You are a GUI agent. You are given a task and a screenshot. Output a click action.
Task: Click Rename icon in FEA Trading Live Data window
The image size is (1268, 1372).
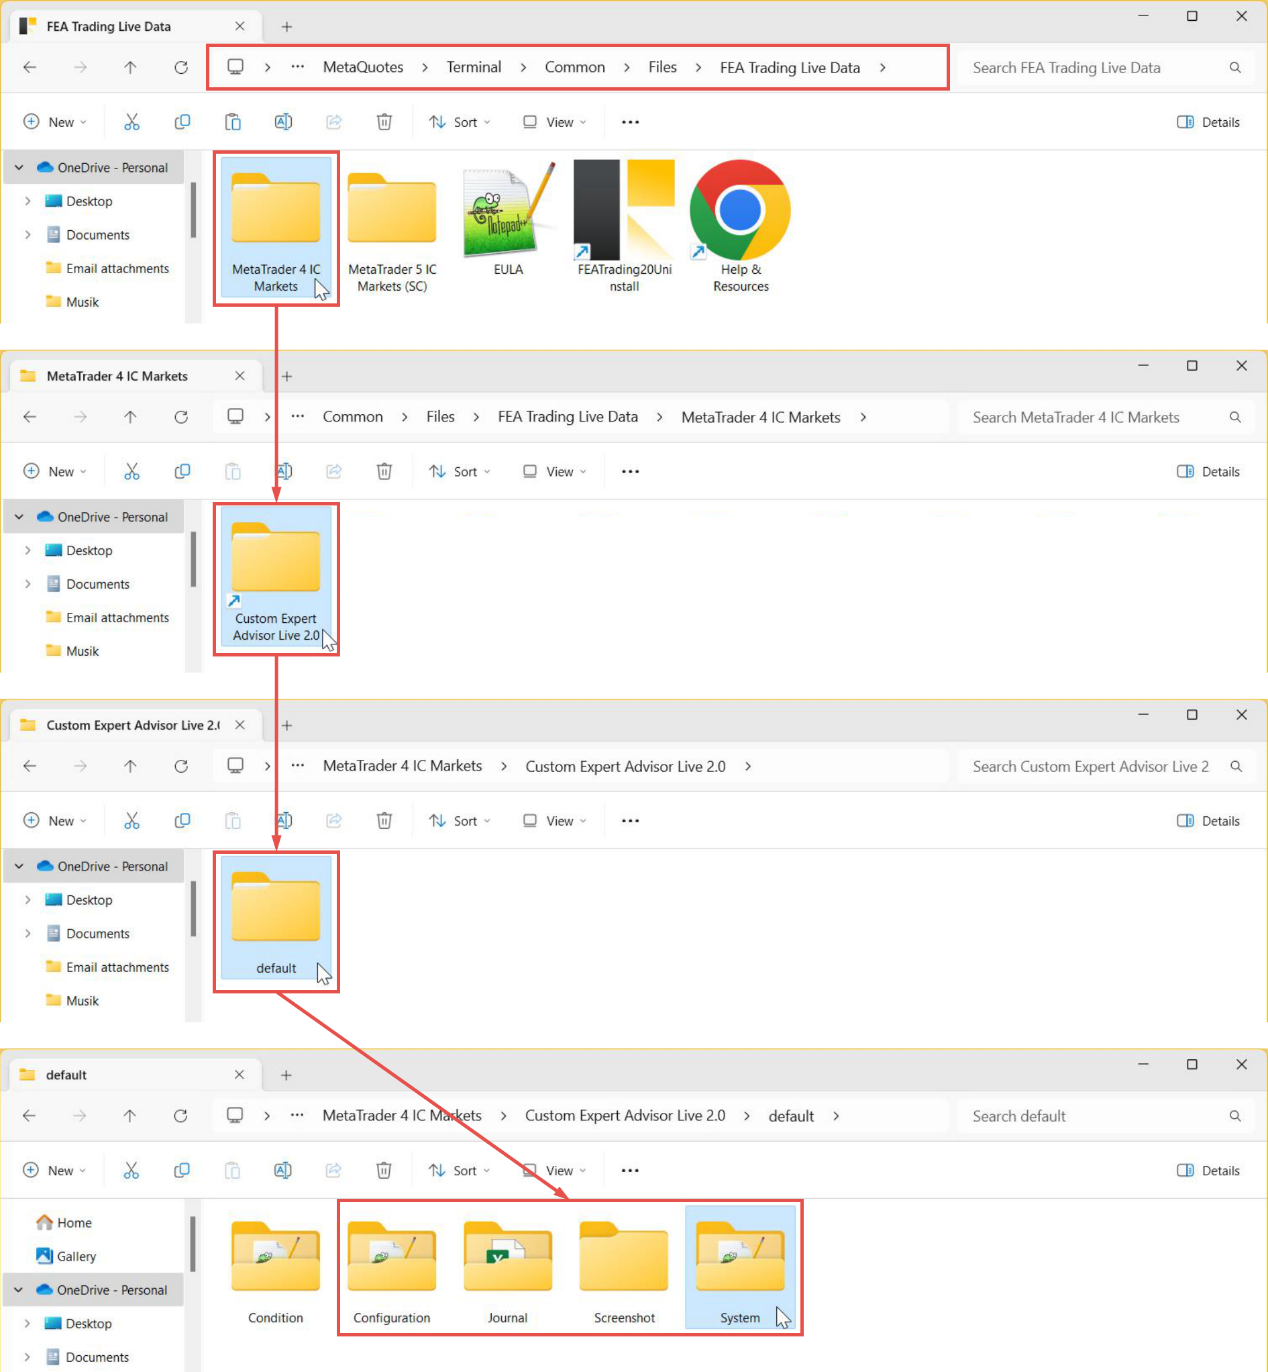point(283,122)
